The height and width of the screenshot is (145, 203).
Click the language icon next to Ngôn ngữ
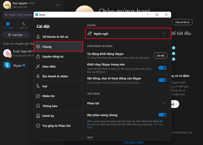tap(90, 34)
